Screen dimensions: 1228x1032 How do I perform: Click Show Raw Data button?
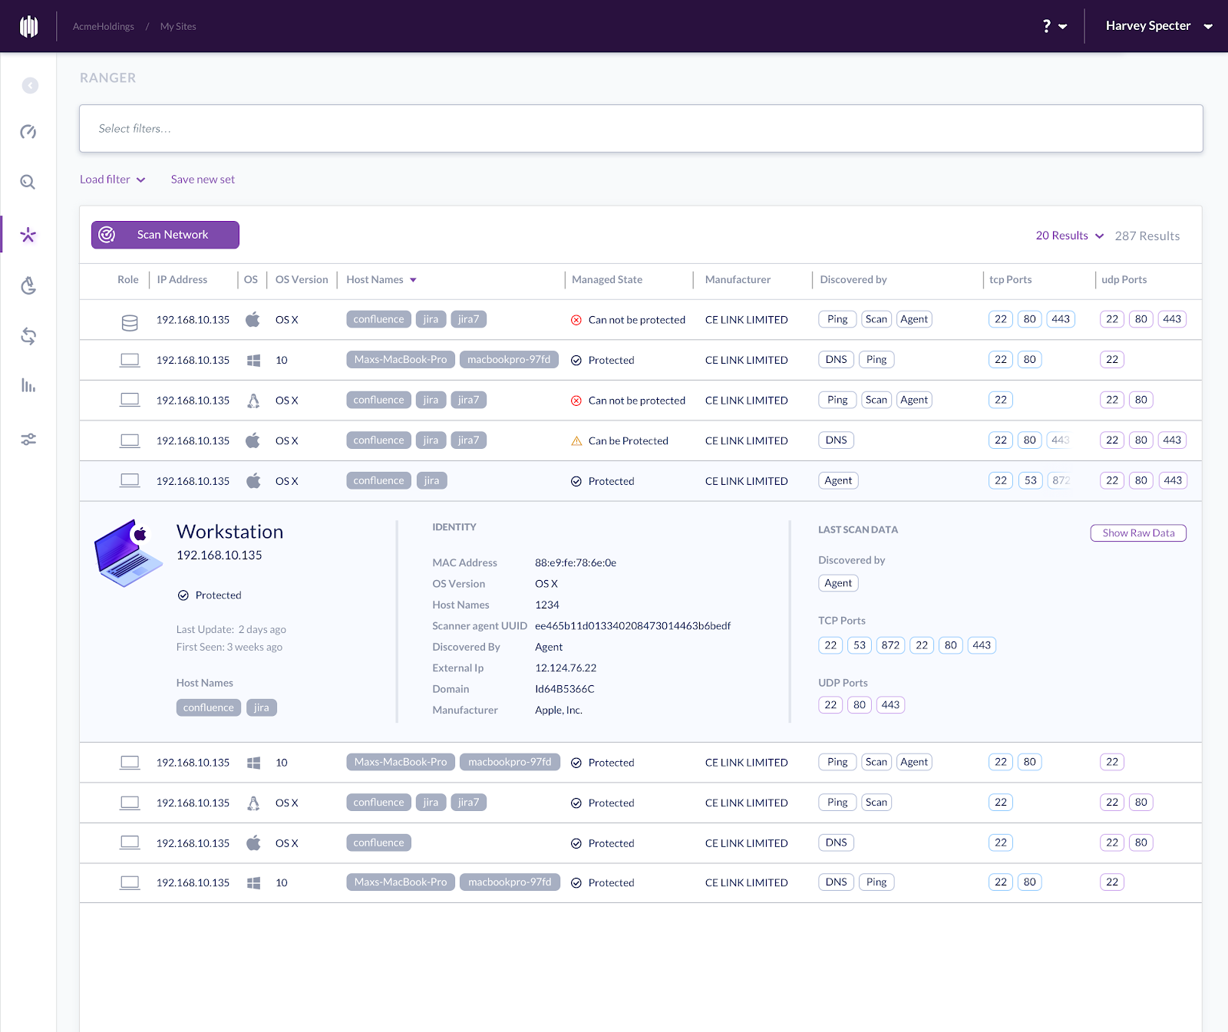(1137, 533)
